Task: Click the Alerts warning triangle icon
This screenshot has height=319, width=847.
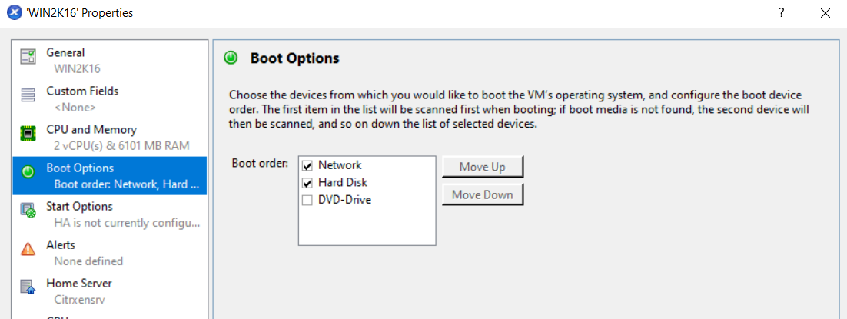Action: pyautogui.click(x=28, y=249)
